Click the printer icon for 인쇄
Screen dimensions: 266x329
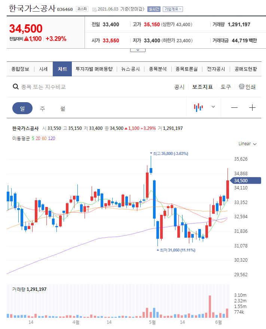(x=241, y=86)
